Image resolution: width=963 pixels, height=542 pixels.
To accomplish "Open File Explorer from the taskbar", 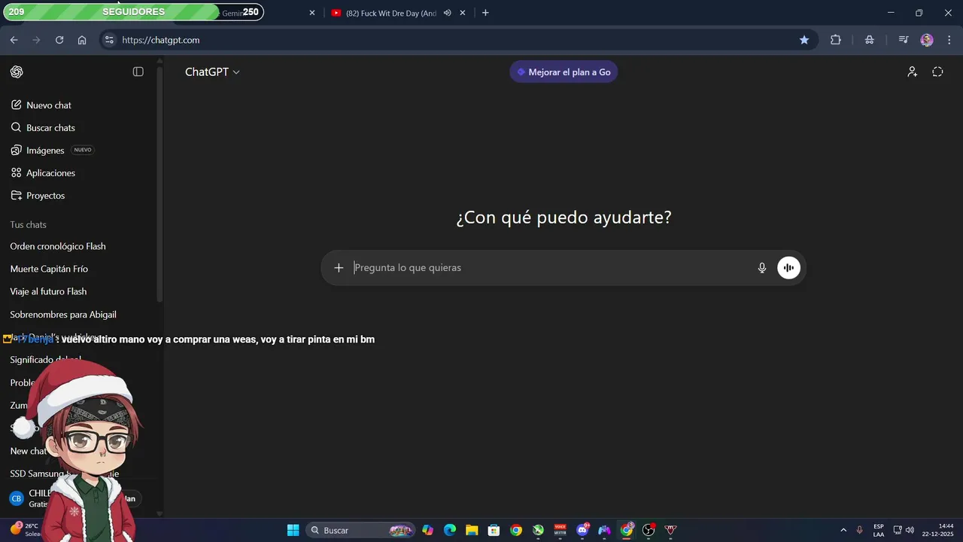I will point(472,530).
